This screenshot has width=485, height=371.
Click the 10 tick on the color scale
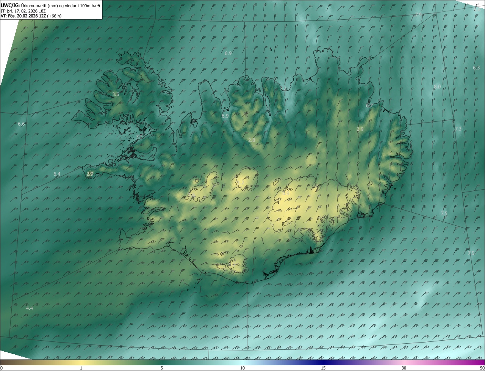[x=242, y=368]
